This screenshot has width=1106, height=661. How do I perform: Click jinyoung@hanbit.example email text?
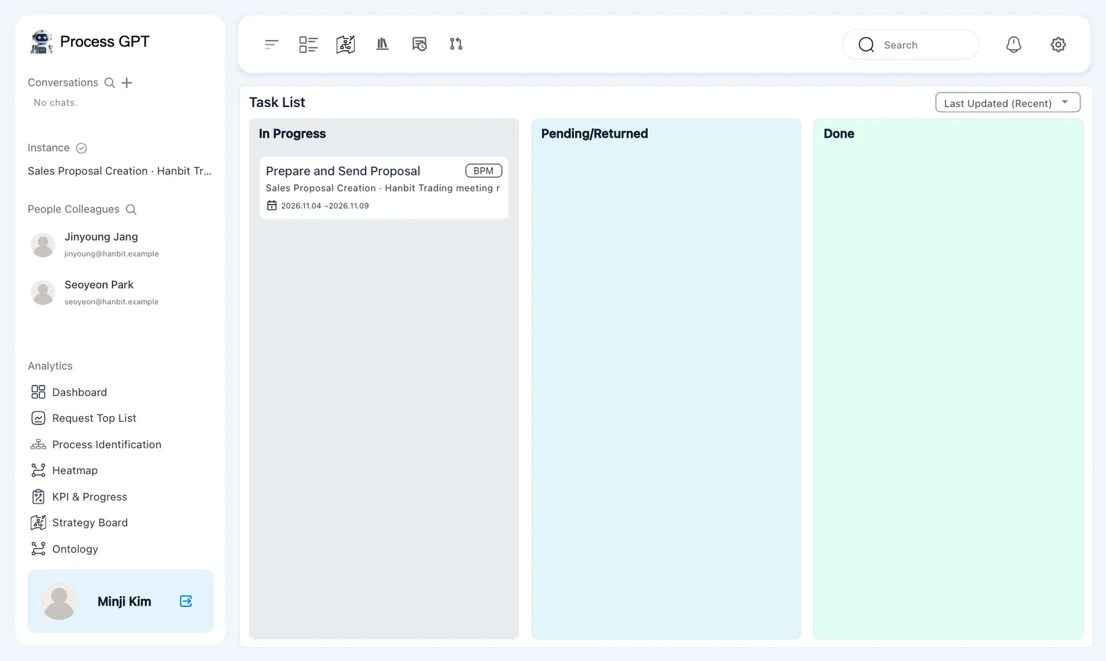111,254
